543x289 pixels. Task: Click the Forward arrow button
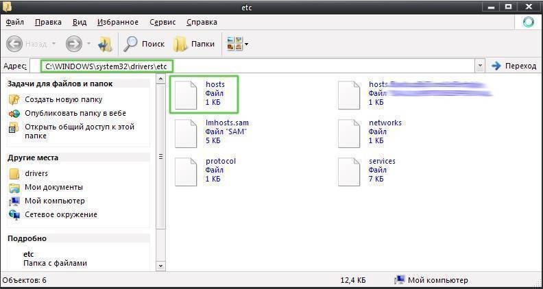(74, 44)
